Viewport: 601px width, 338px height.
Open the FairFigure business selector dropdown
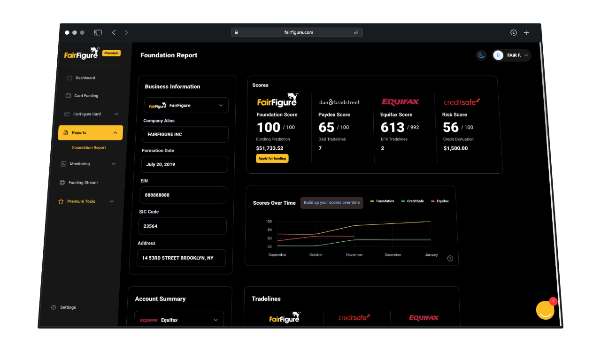186,105
